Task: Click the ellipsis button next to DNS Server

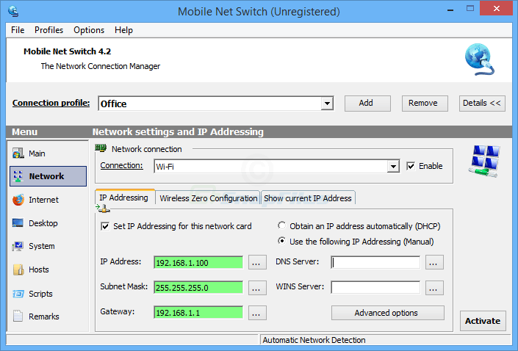Action: tap(434, 262)
